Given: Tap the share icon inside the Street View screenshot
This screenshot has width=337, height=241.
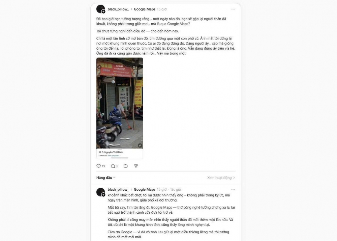Looking at the screenshot, I should (x=134, y=67).
